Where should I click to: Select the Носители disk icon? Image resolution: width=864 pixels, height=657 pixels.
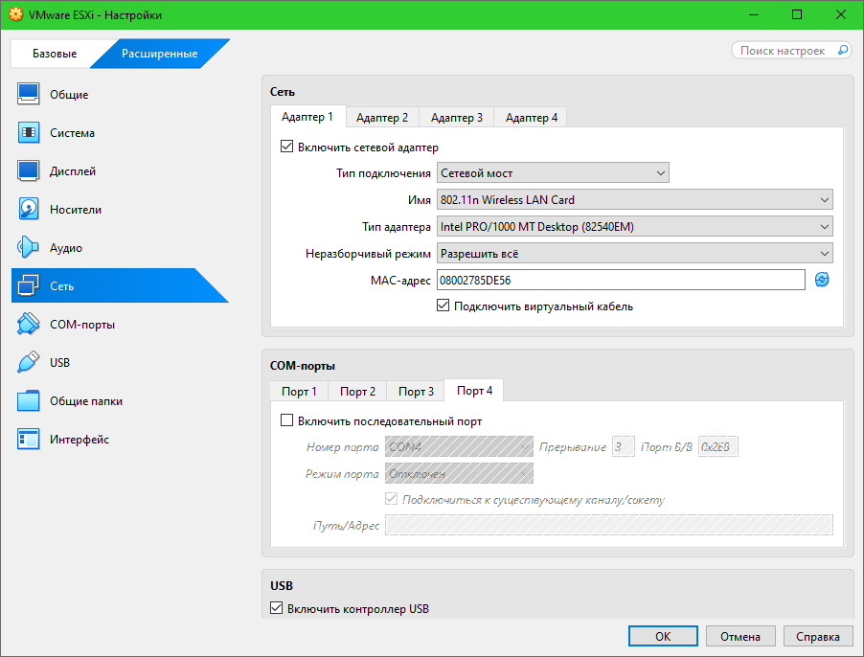click(29, 210)
